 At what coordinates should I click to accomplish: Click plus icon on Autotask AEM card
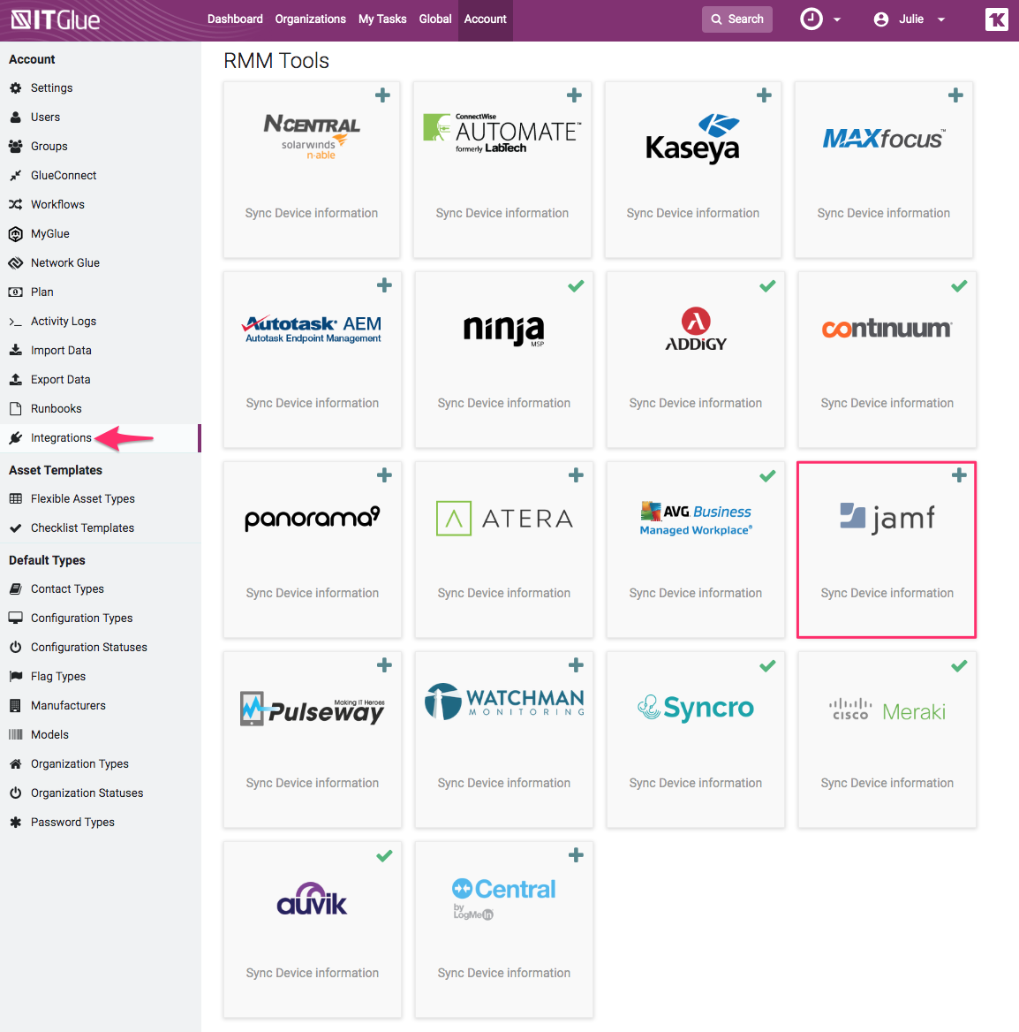pos(384,285)
